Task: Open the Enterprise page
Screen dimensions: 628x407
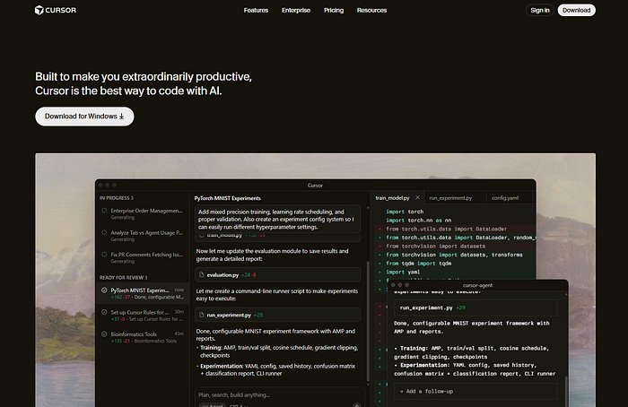Action: click(x=295, y=11)
